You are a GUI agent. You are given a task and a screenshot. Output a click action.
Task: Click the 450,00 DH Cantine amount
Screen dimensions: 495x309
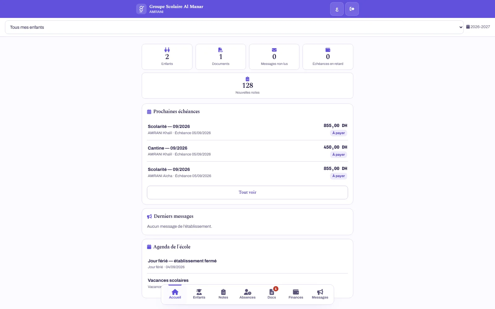(x=335, y=147)
